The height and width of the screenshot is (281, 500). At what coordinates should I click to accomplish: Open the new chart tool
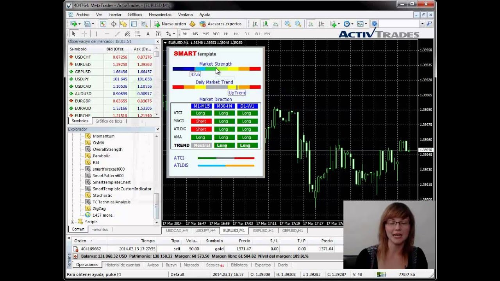(73, 24)
